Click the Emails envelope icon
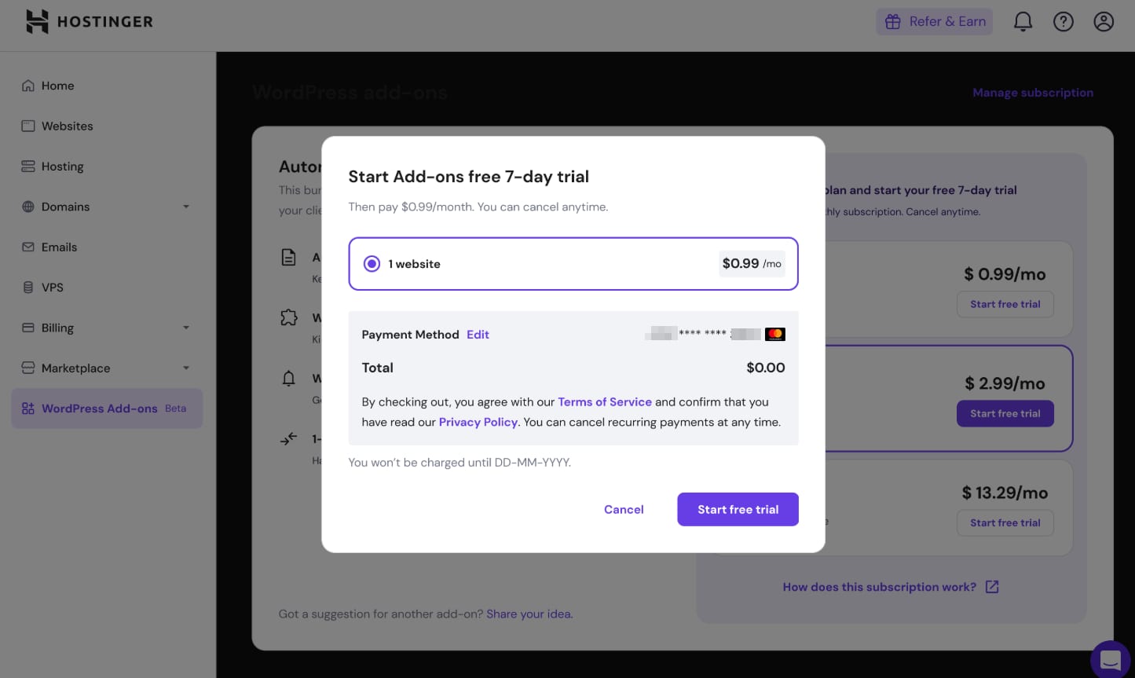The image size is (1135, 678). click(x=28, y=247)
